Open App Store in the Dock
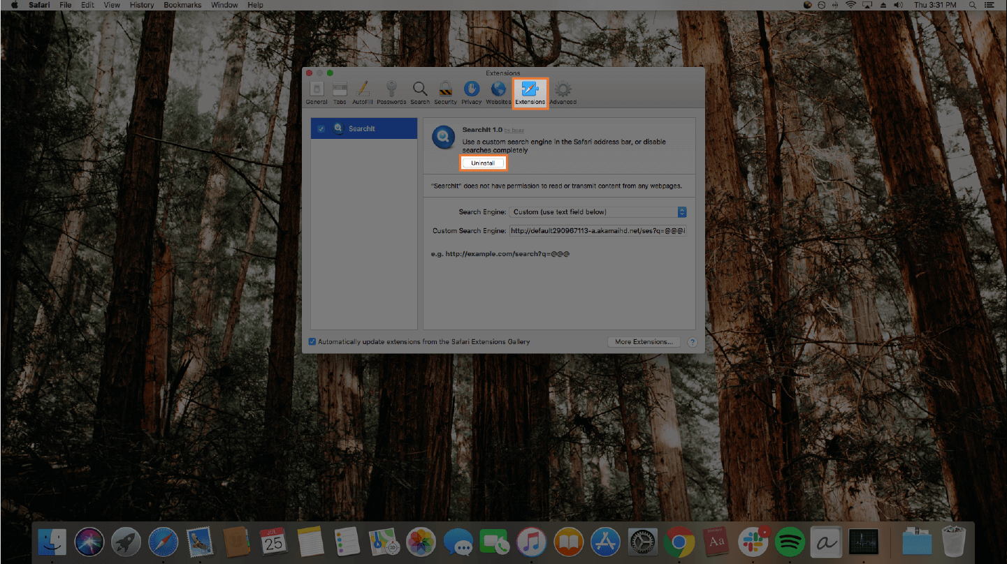1007x564 pixels. tap(606, 542)
